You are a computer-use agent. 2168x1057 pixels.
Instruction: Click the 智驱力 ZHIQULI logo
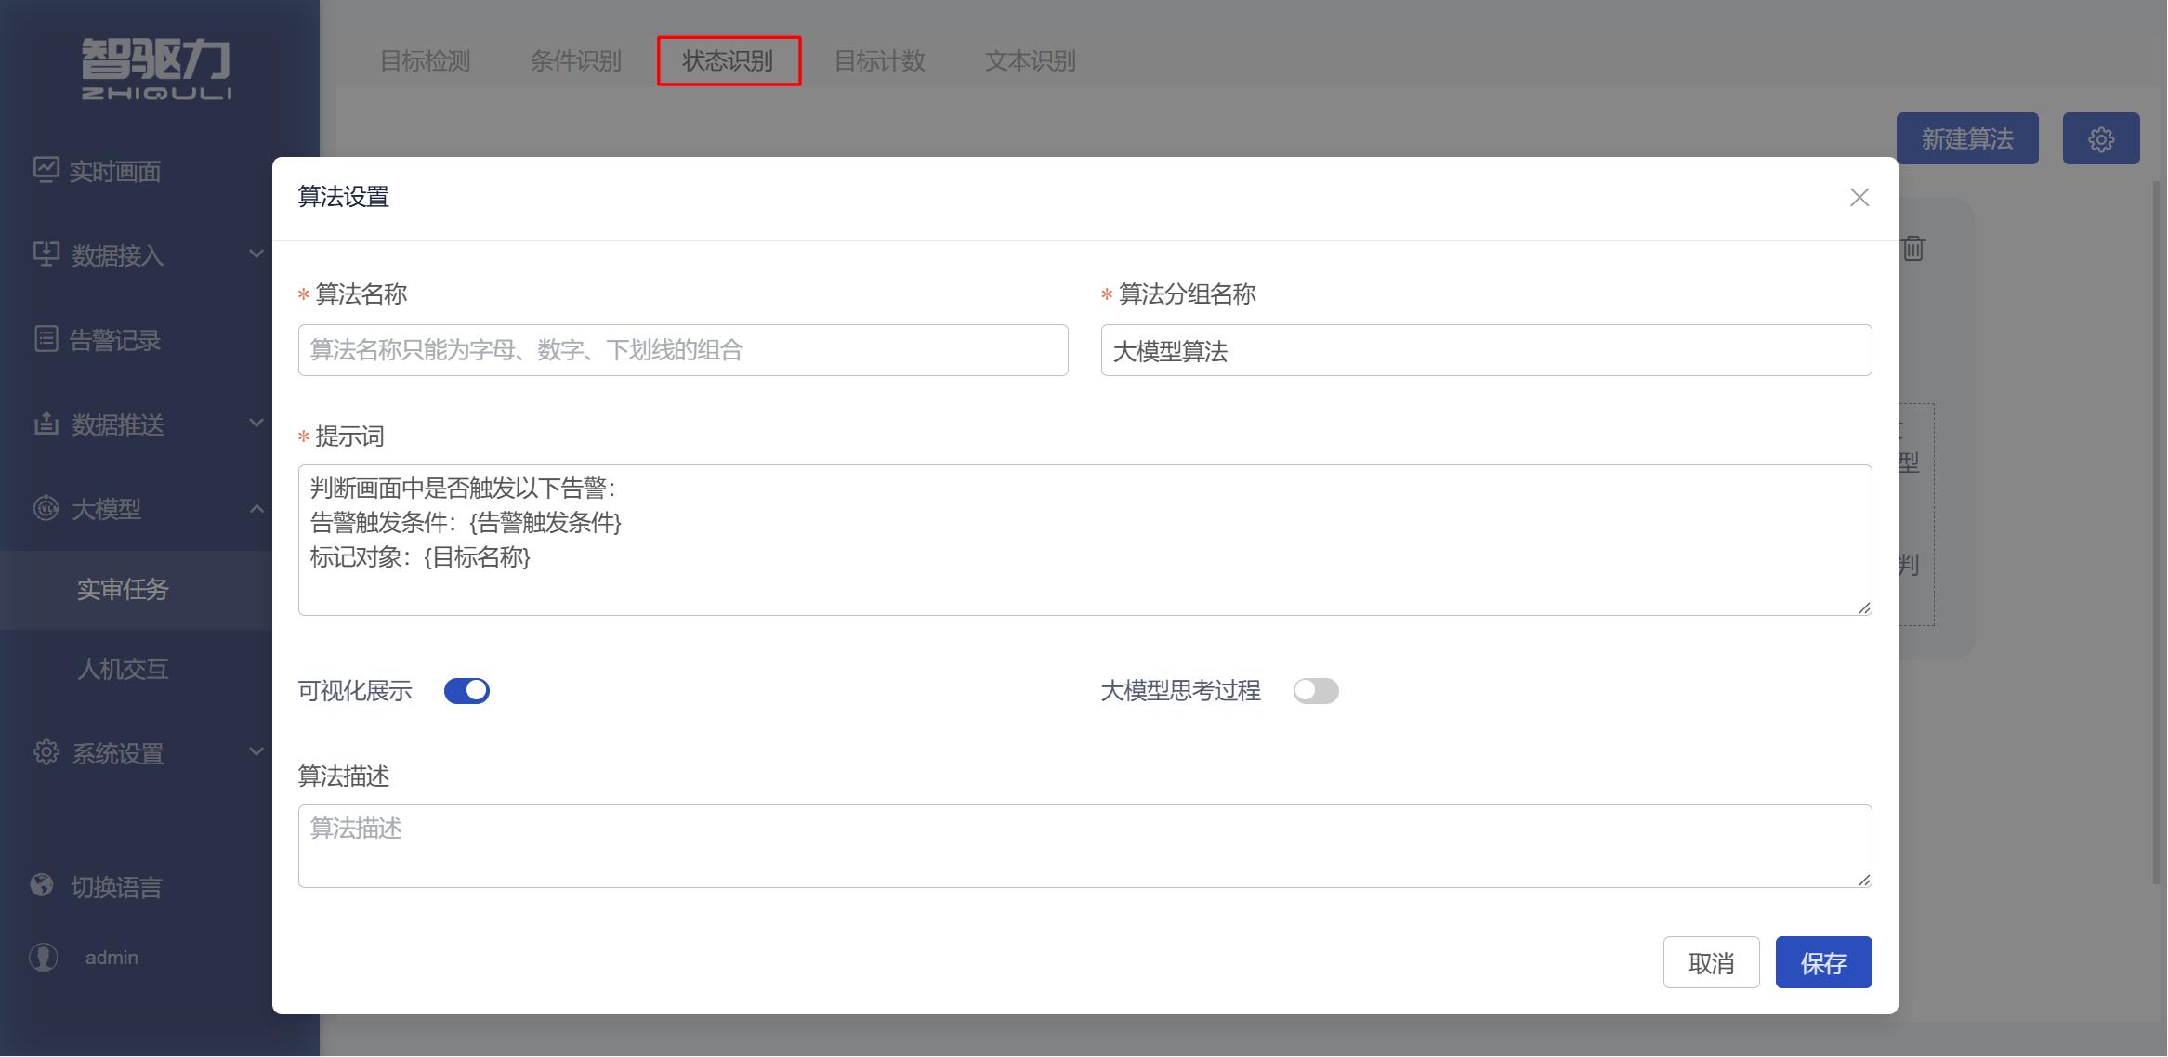click(156, 70)
